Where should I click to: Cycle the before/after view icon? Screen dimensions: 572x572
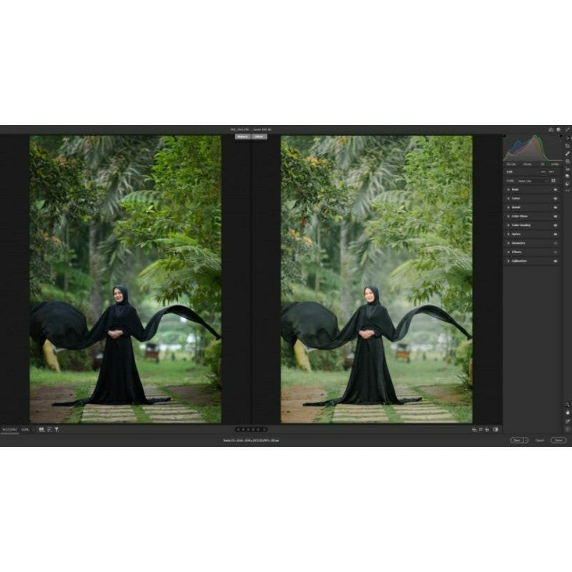495,430
